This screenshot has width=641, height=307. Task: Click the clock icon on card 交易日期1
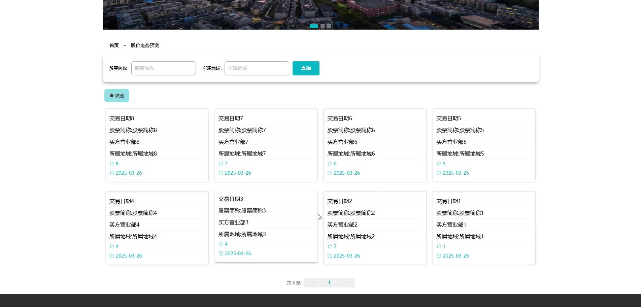tap(439, 256)
